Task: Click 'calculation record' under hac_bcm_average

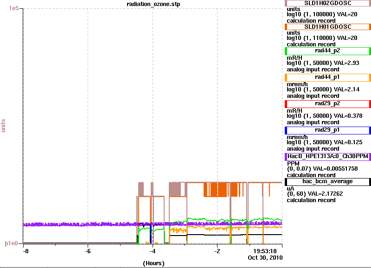Action: coord(311,200)
